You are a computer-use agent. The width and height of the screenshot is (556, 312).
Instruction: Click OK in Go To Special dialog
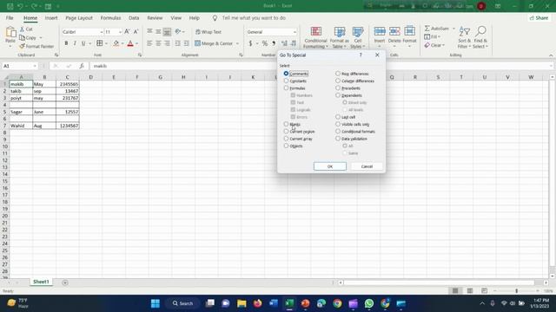pos(330,166)
